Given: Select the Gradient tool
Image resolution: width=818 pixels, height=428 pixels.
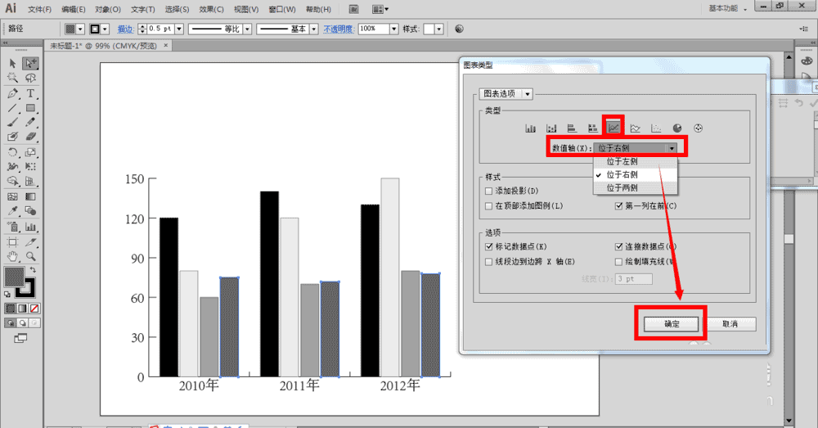Looking at the screenshot, I should (31, 196).
